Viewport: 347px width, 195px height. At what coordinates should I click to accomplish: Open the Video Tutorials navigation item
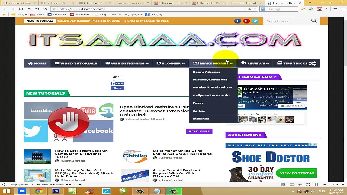point(76,63)
